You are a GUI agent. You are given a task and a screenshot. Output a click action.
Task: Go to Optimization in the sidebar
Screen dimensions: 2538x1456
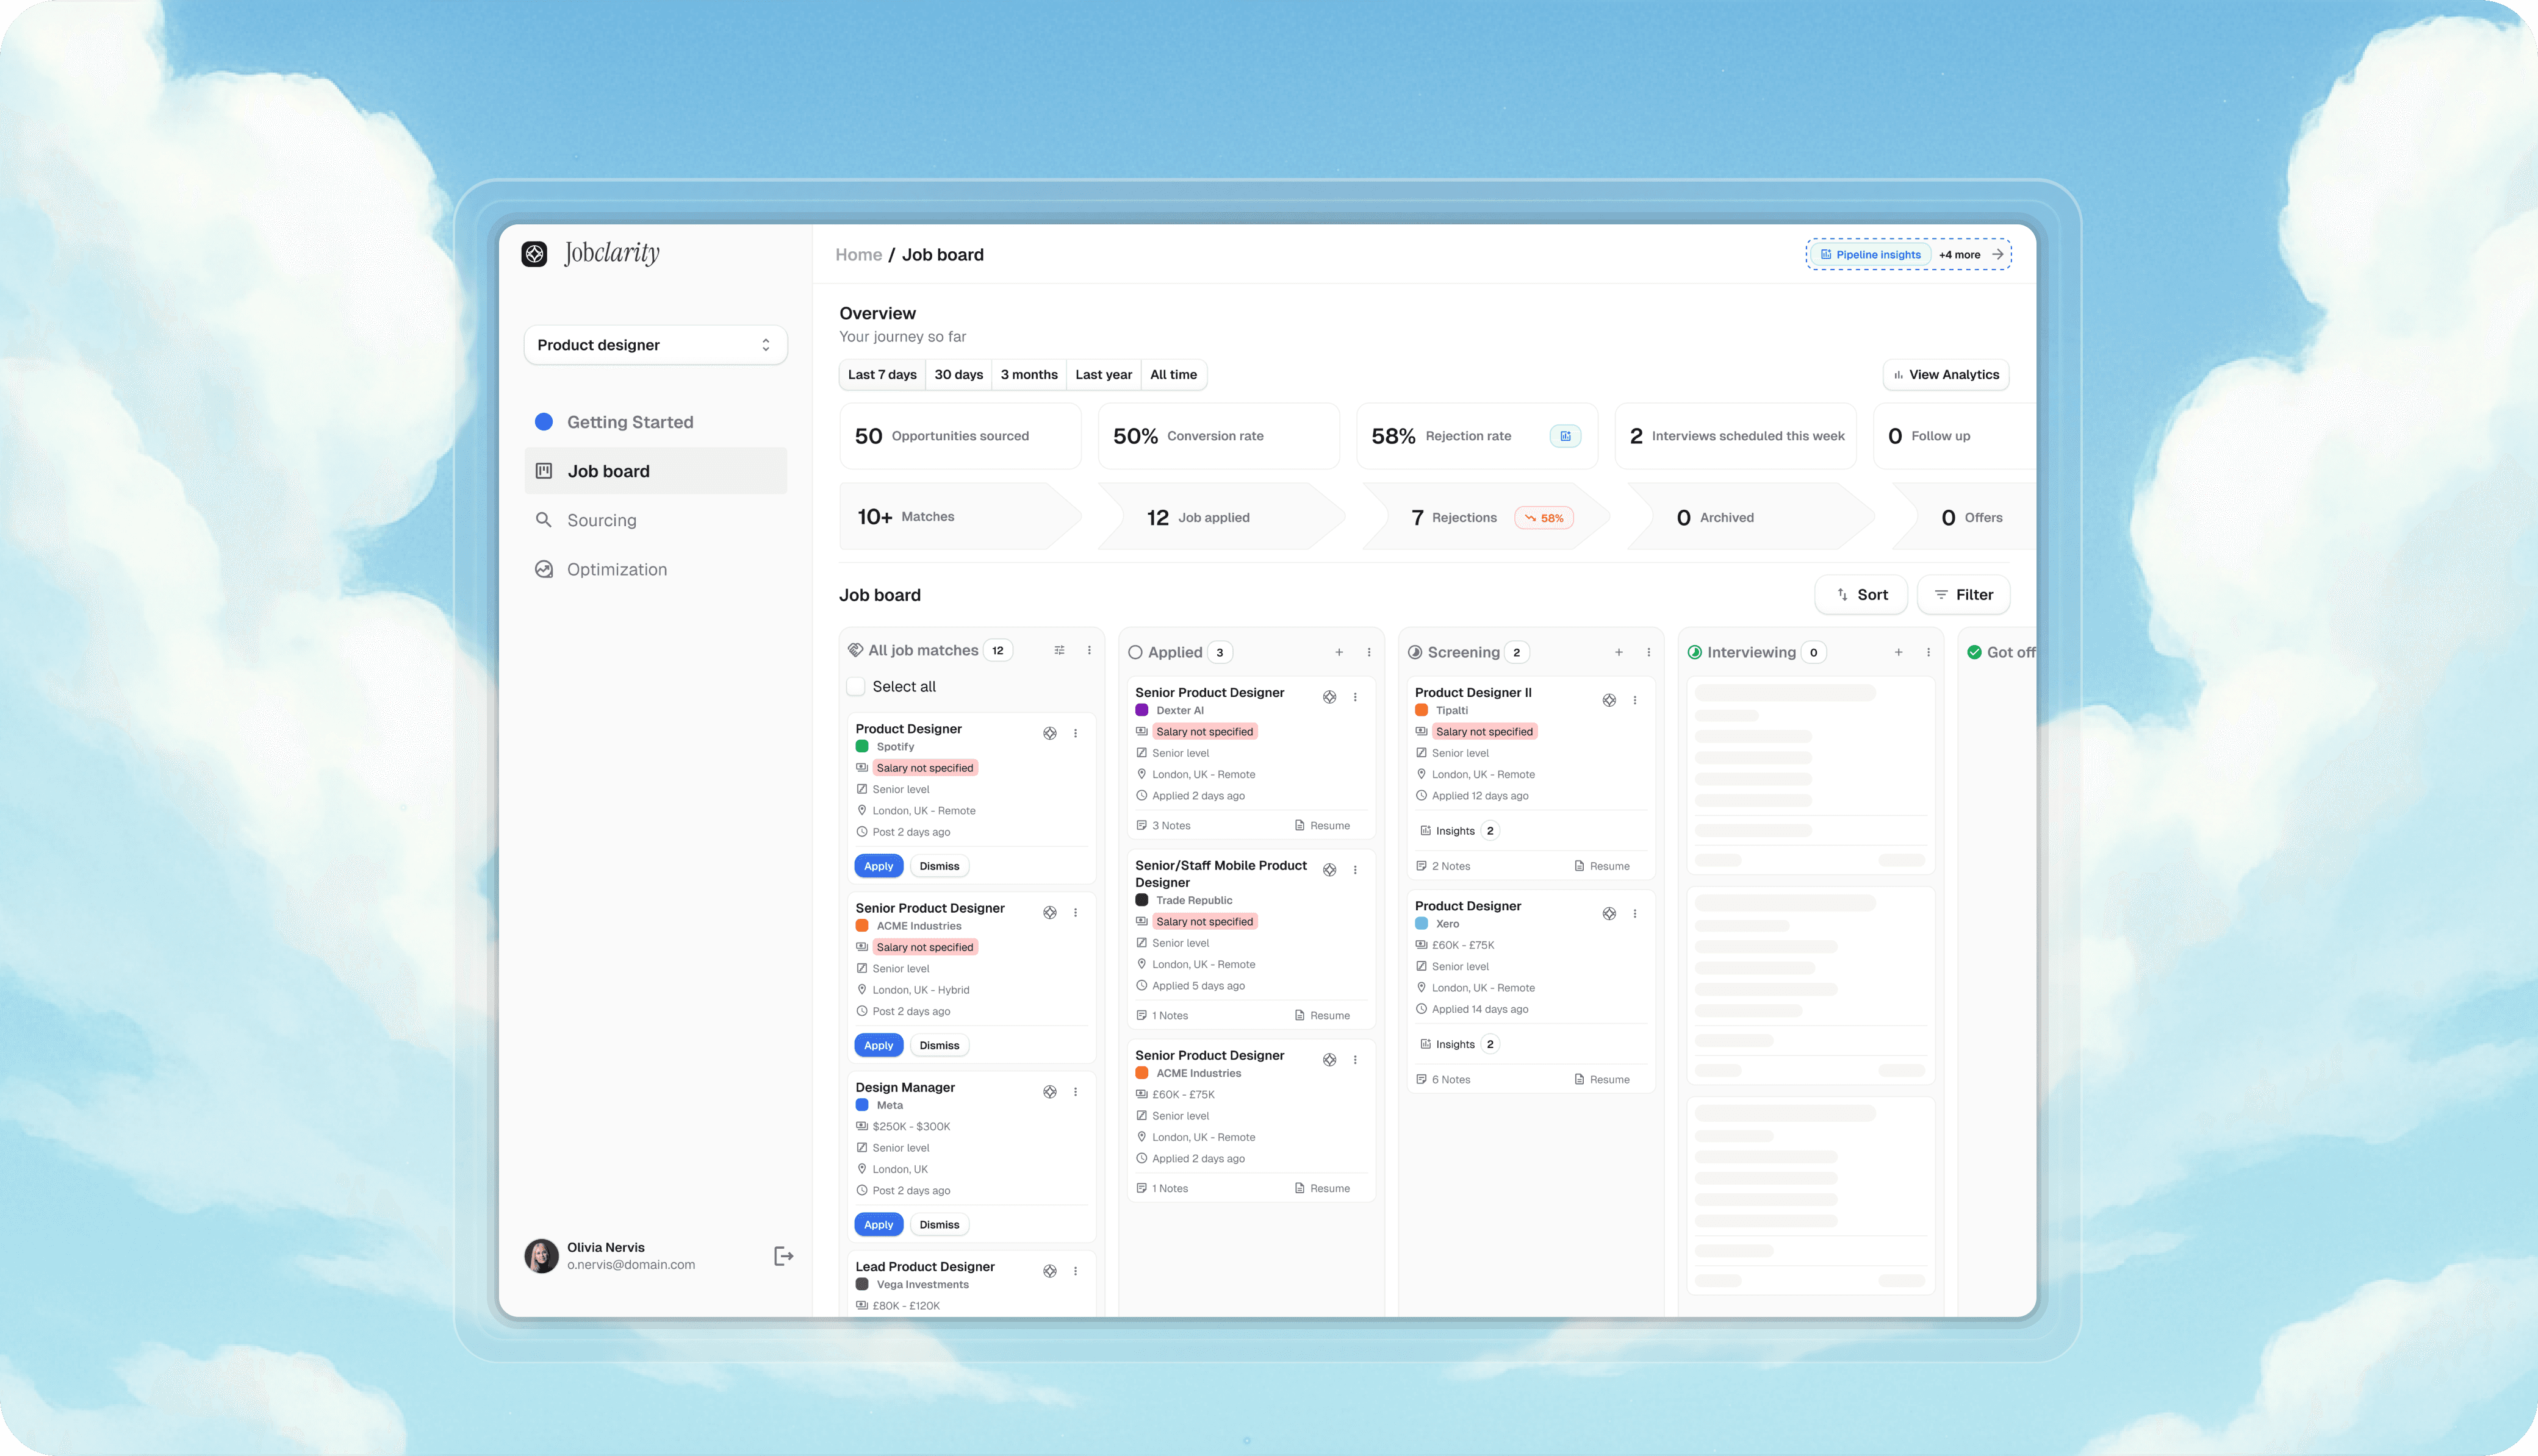tap(616, 569)
